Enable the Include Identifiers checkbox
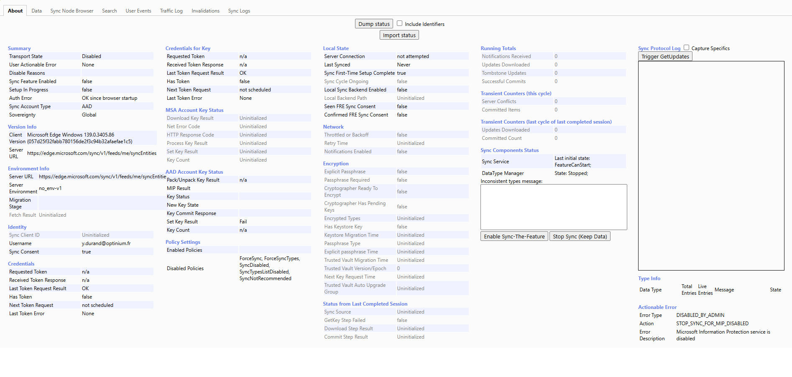792x377 pixels. 399,23
